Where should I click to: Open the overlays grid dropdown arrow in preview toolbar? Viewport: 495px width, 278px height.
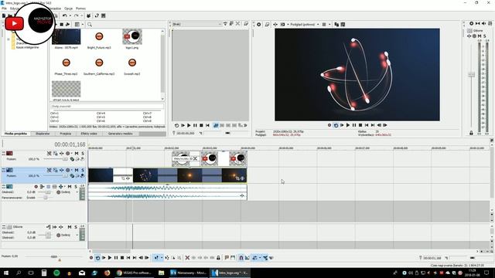click(x=329, y=24)
